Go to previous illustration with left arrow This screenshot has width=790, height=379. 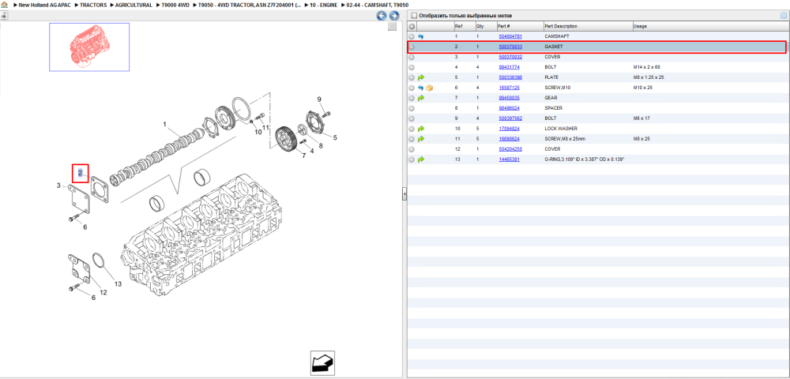pyautogui.click(x=382, y=16)
